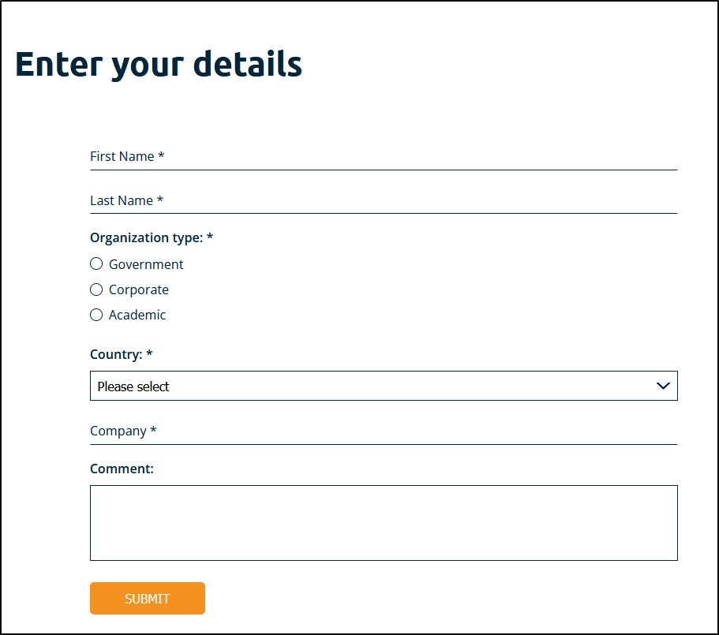Screen dimensions: 719x635
Task: Click the Corporate label text
Action: [x=138, y=290]
